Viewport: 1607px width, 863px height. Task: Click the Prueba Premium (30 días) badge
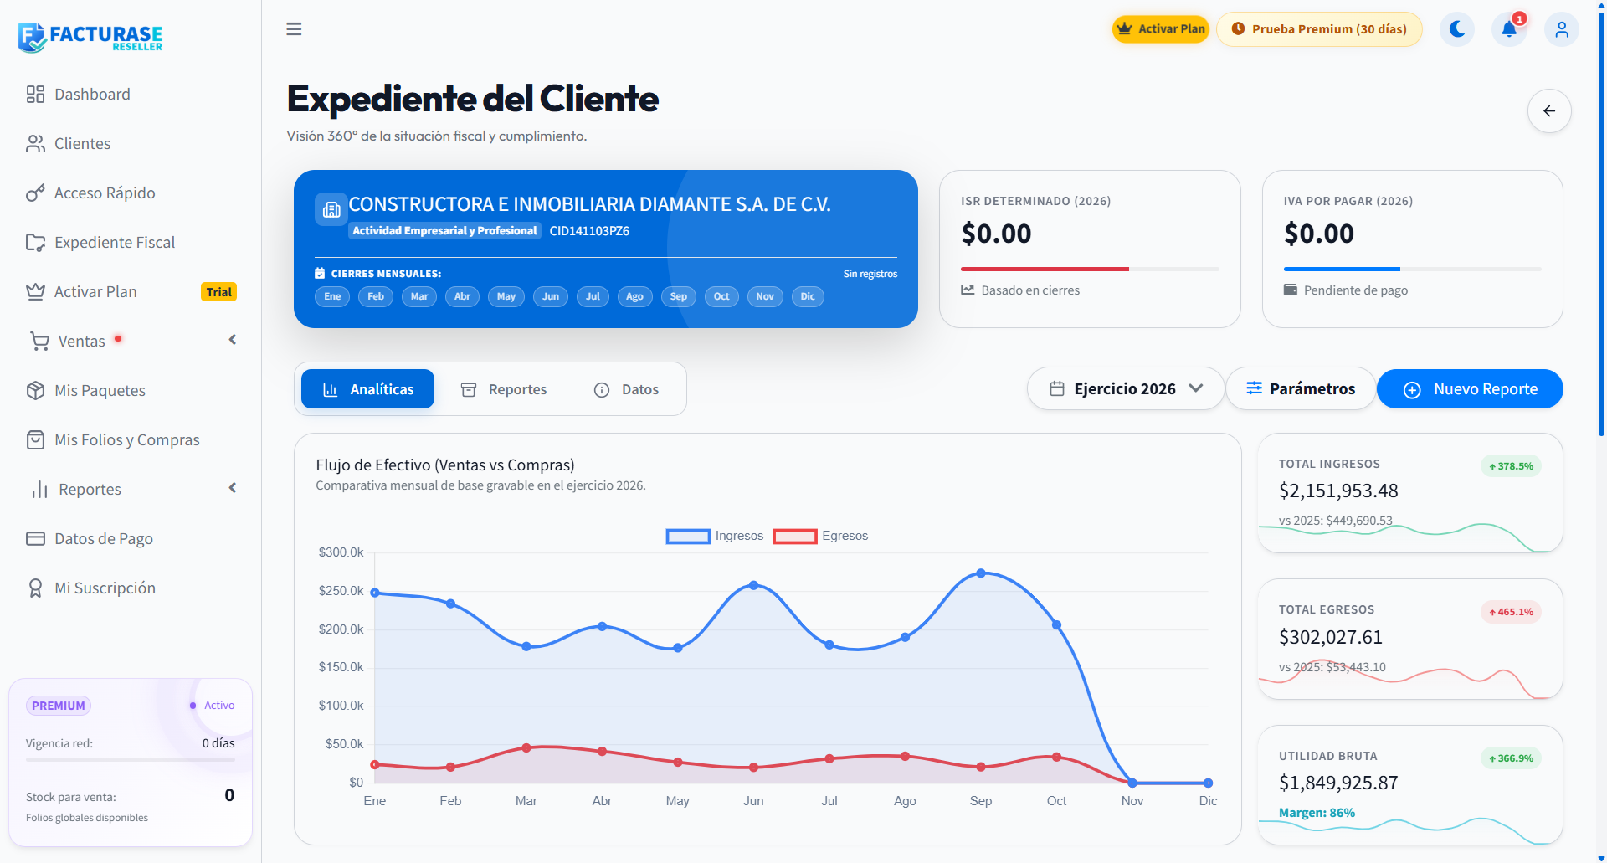click(x=1319, y=29)
